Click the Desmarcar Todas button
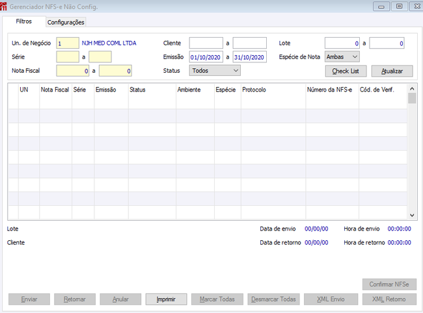 (x=273, y=299)
